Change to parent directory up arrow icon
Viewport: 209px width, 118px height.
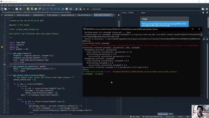click(x=207, y=9)
